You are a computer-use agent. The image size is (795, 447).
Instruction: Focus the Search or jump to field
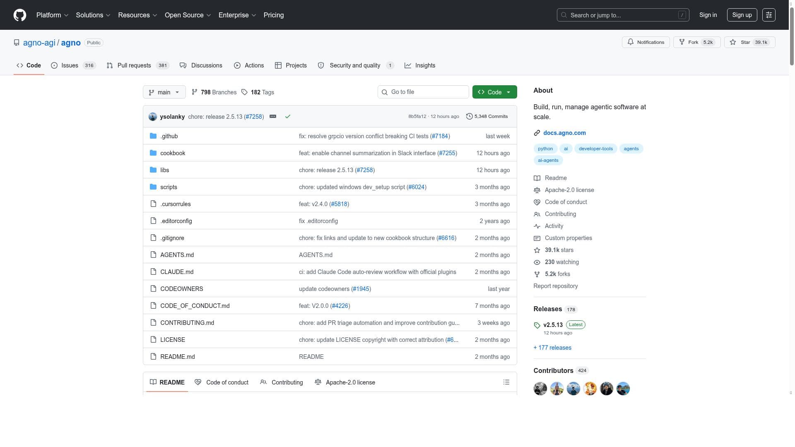623,15
